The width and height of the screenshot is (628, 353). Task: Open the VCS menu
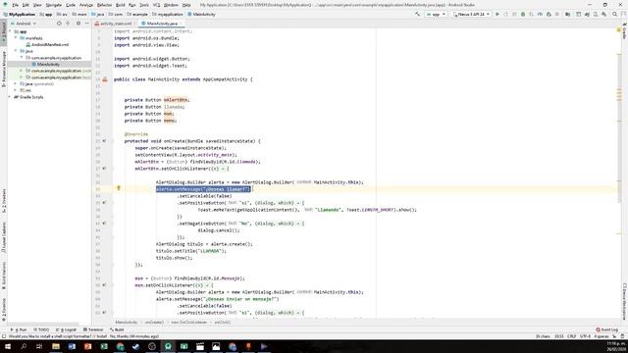[x=156, y=5]
